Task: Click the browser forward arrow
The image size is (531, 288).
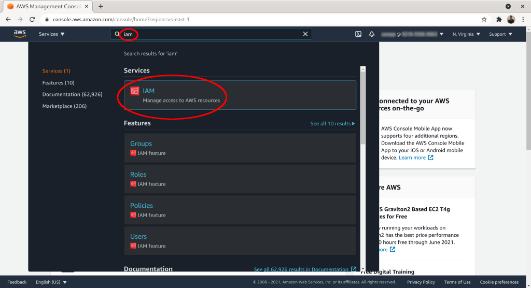Action: 20,19
